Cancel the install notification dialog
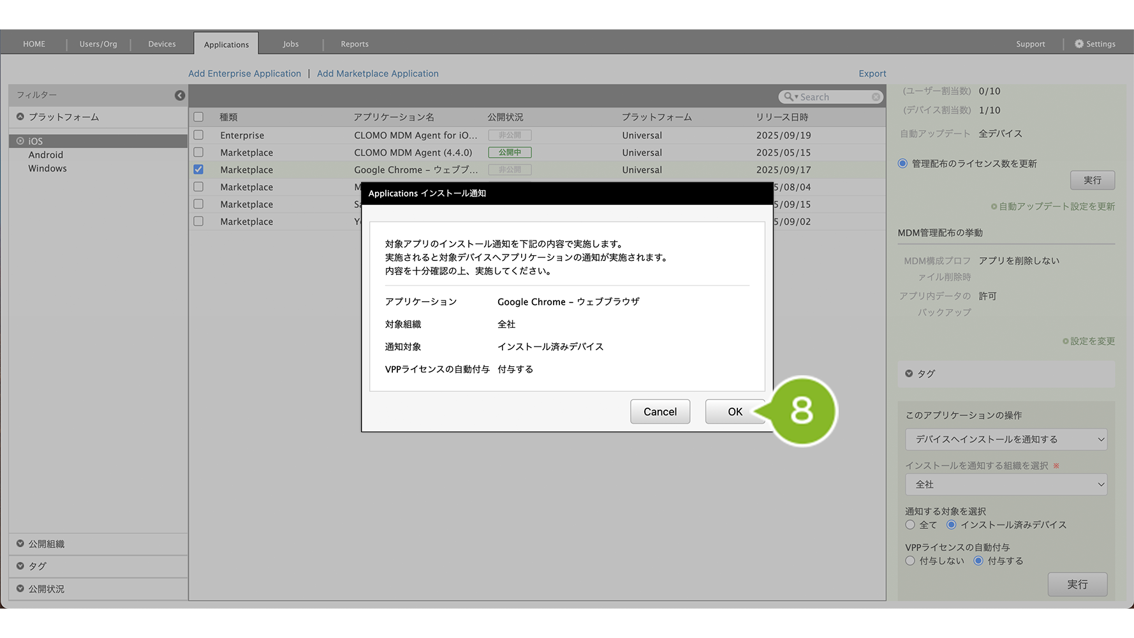 tap(659, 412)
